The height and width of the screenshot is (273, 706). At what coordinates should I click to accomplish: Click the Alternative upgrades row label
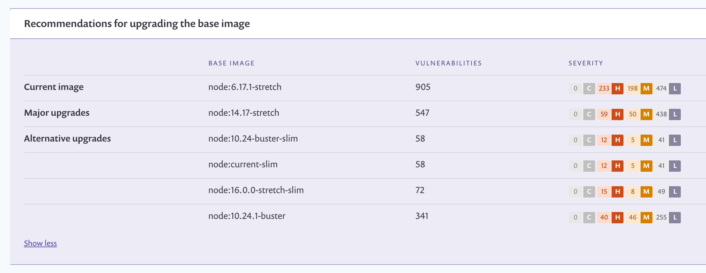pyautogui.click(x=67, y=138)
